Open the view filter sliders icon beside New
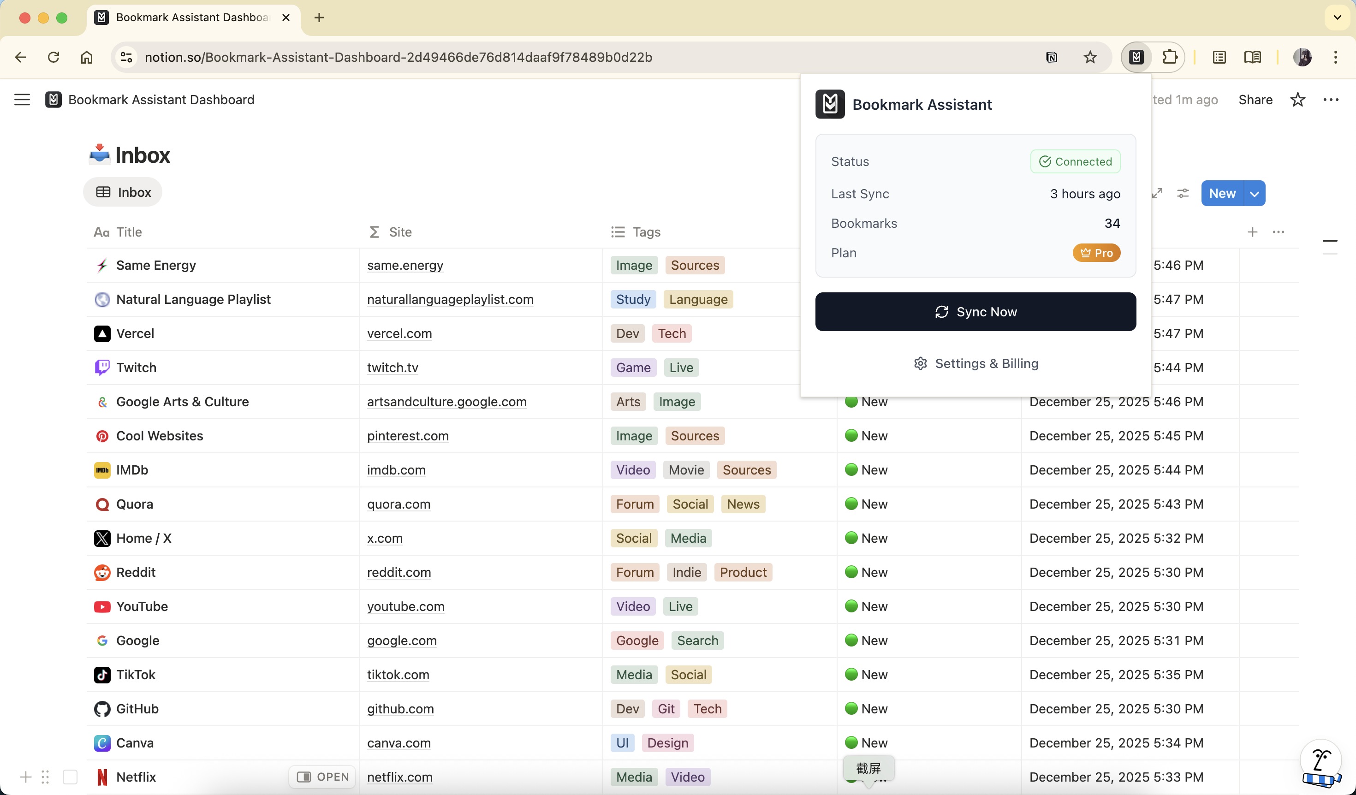 coord(1184,193)
